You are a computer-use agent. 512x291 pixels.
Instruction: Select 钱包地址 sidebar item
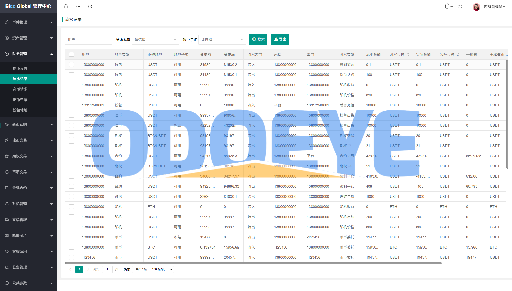click(20, 110)
